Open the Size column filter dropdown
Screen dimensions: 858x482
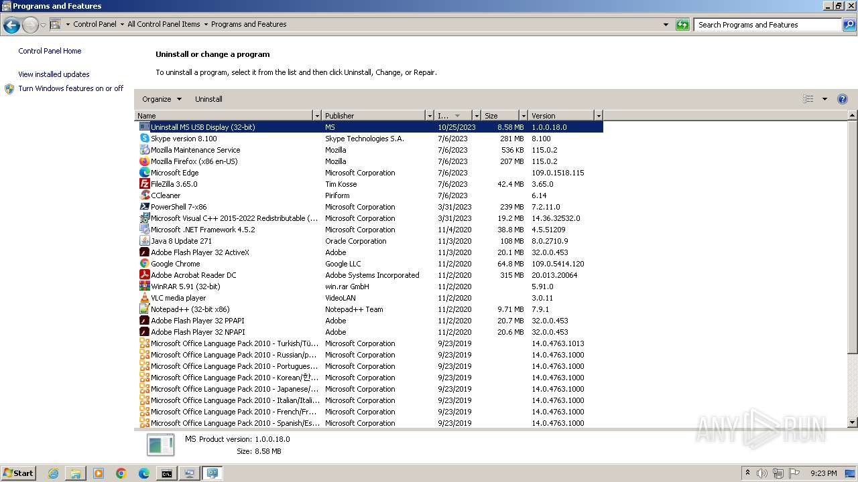pyautogui.click(x=523, y=116)
